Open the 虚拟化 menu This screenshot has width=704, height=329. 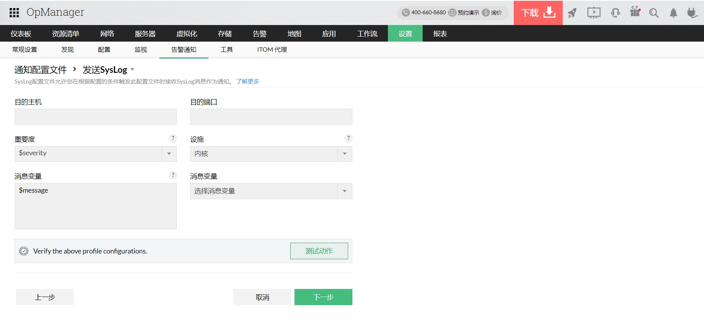187,34
